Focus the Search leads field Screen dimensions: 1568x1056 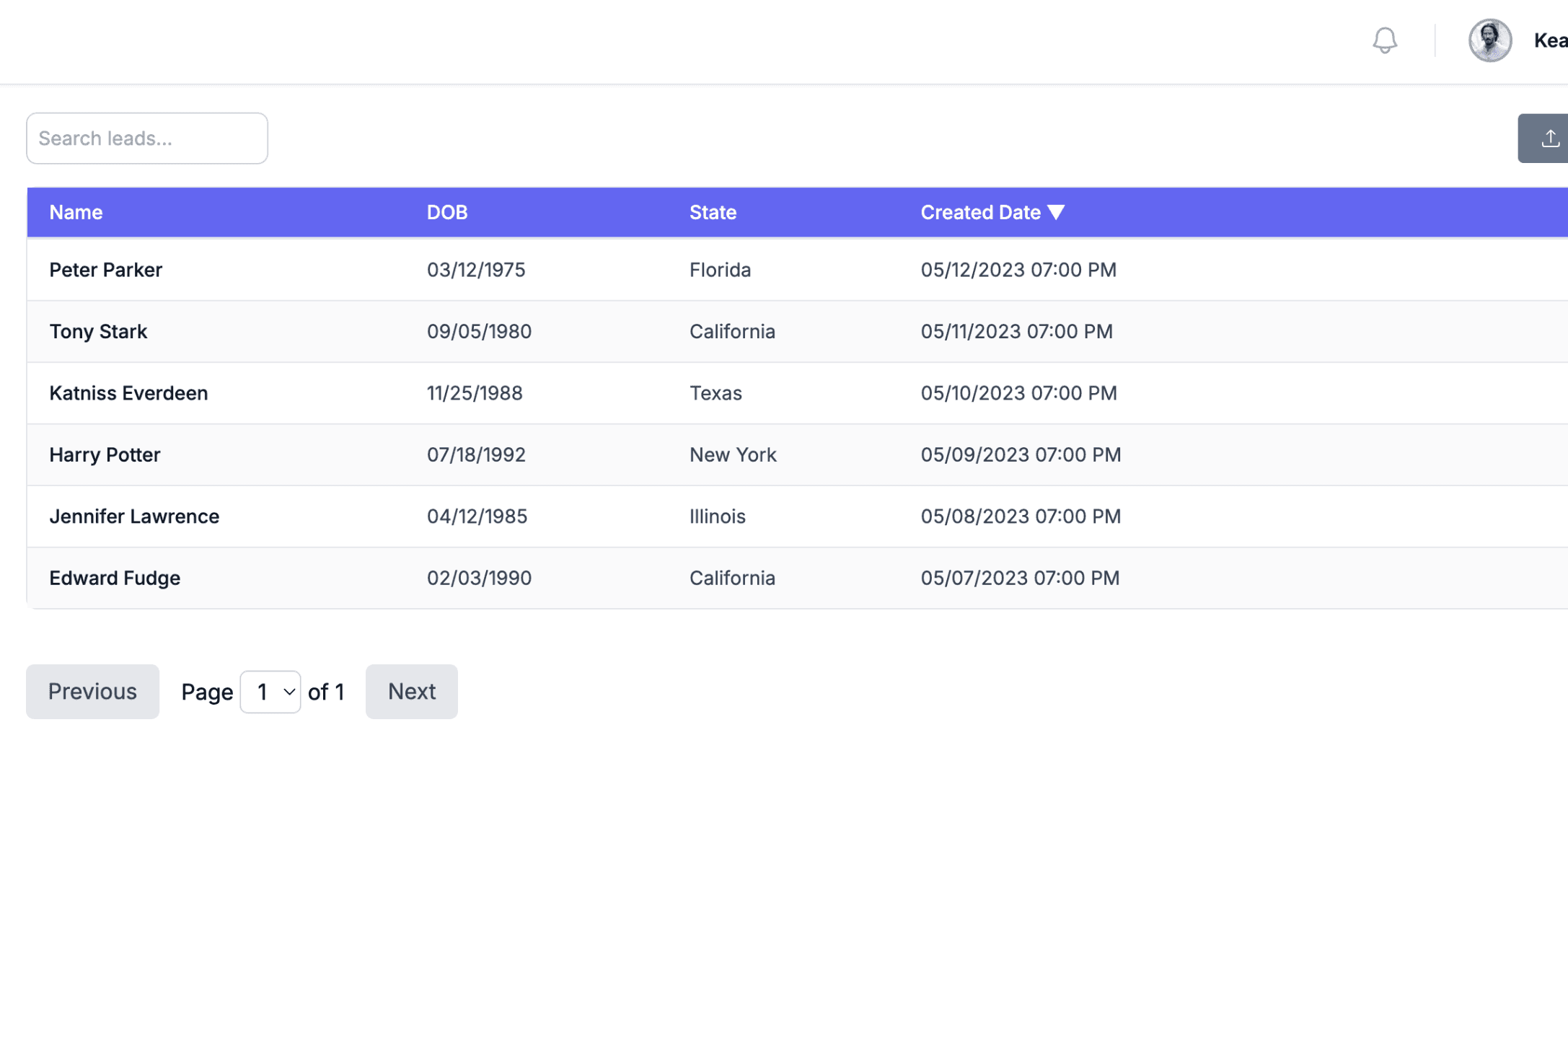pos(147,138)
